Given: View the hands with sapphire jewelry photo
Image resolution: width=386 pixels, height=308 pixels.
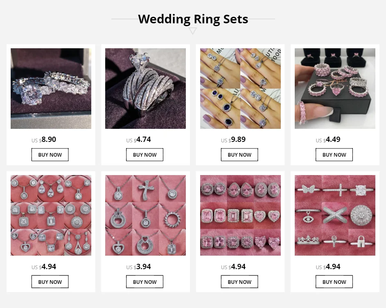Looking at the screenshot, I should pos(240,88).
